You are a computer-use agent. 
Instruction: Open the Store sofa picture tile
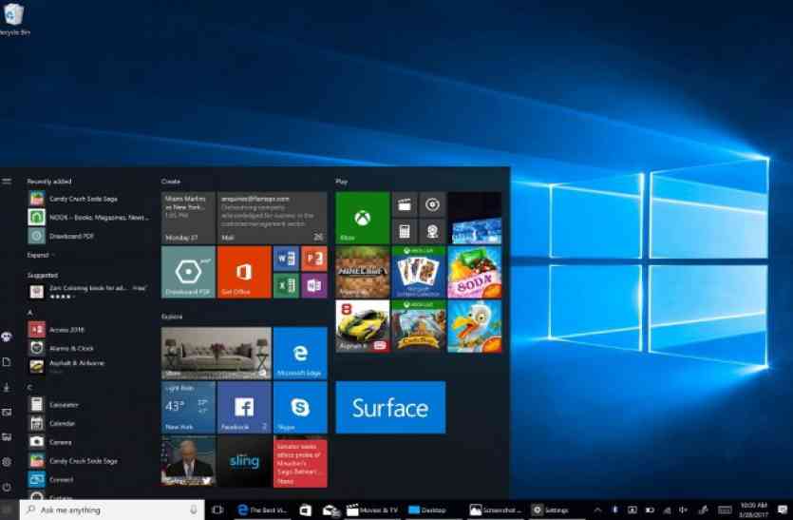216,353
